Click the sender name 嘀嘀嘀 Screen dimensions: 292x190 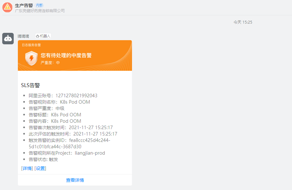[x=23, y=36]
